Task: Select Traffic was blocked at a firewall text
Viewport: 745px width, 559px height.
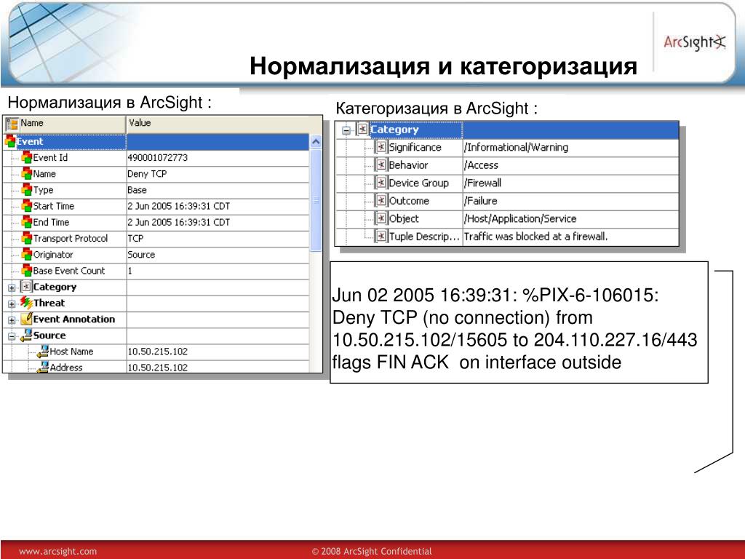Action: pos(535,237)
